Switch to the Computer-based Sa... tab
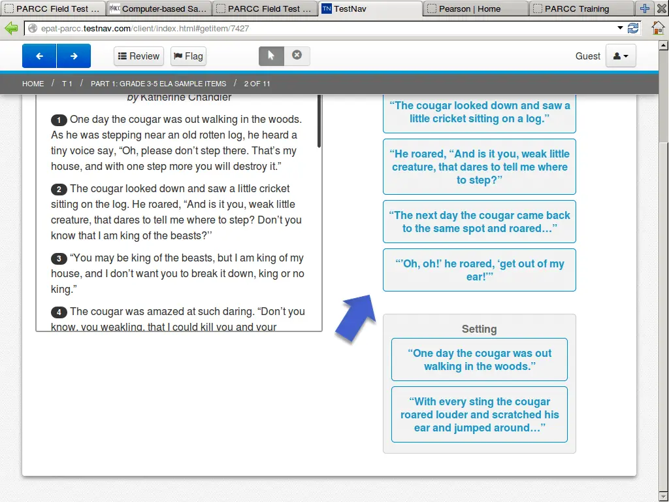 click(159, 8)
